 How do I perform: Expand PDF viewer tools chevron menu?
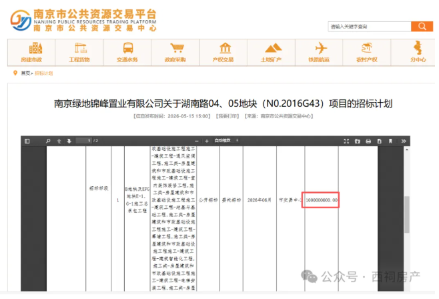tap(404, 141)
